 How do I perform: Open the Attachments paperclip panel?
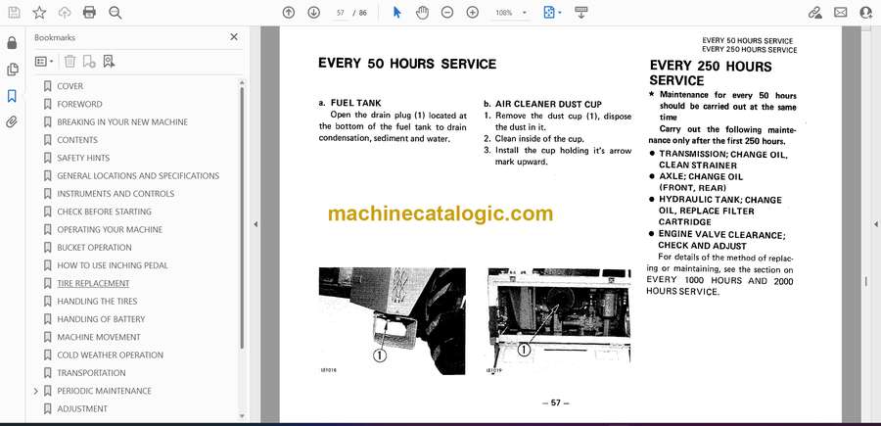point(12,122)
